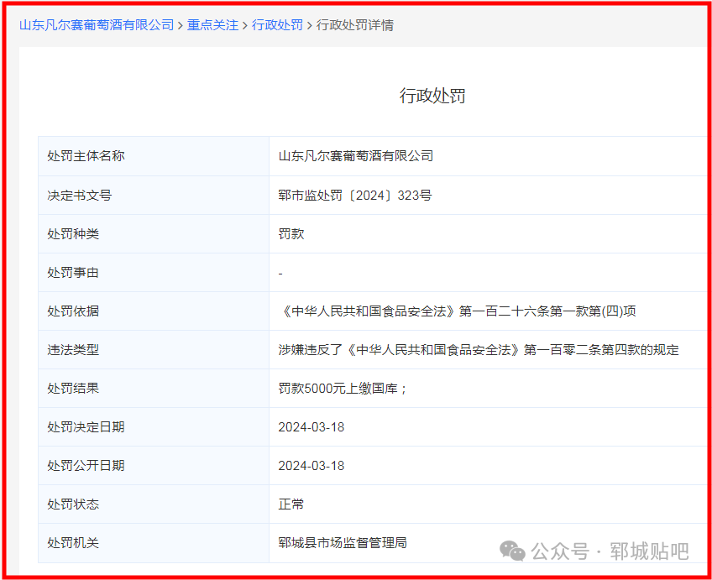Click the 处罚结果 label cell
The image size is (712, 580).
pyautogui.click(x=154, y=388)
